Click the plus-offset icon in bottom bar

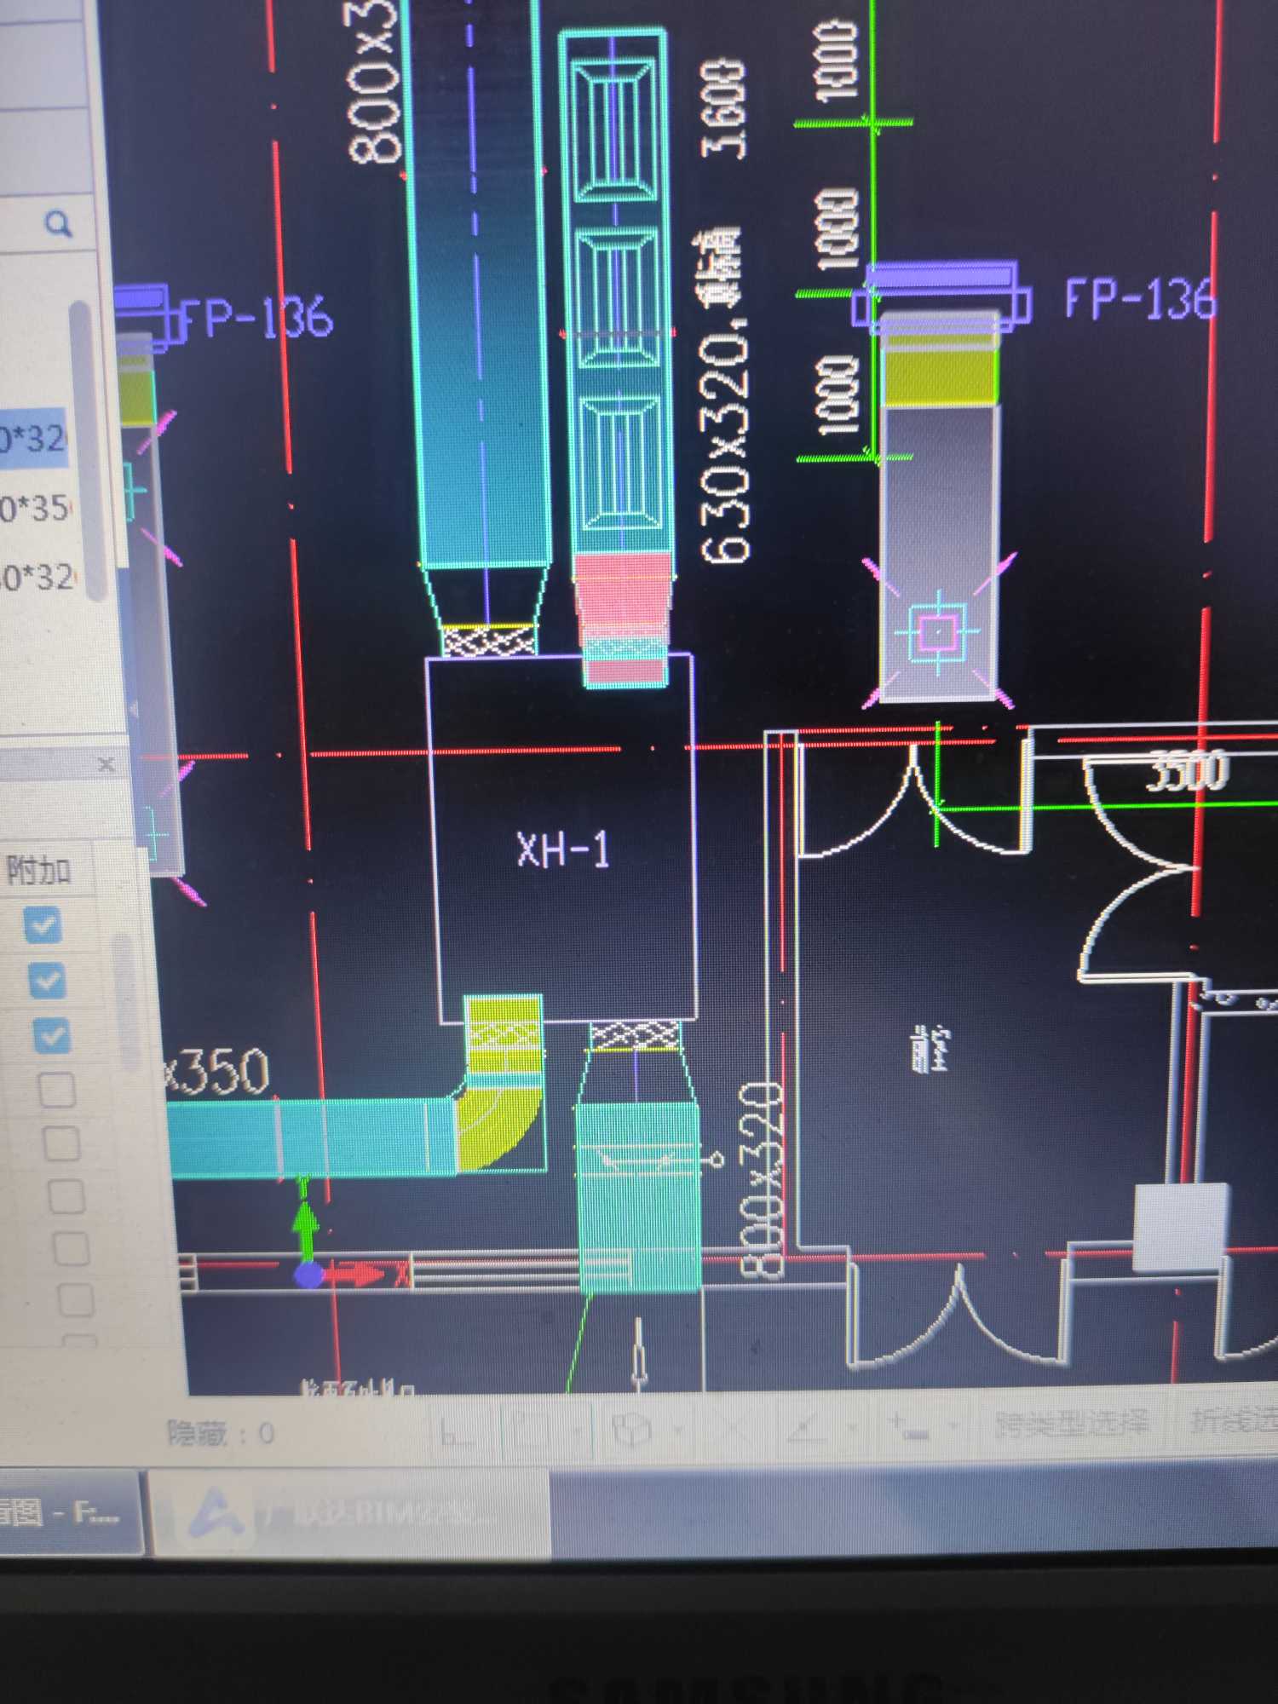tap(907, 1425)
